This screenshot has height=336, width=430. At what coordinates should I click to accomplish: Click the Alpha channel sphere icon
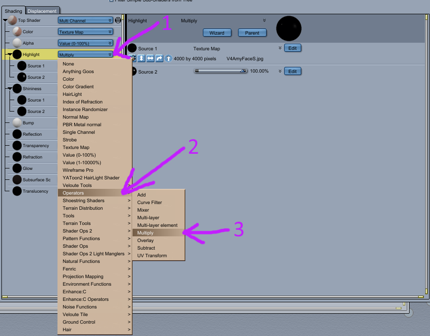click(x=17, y=43)
